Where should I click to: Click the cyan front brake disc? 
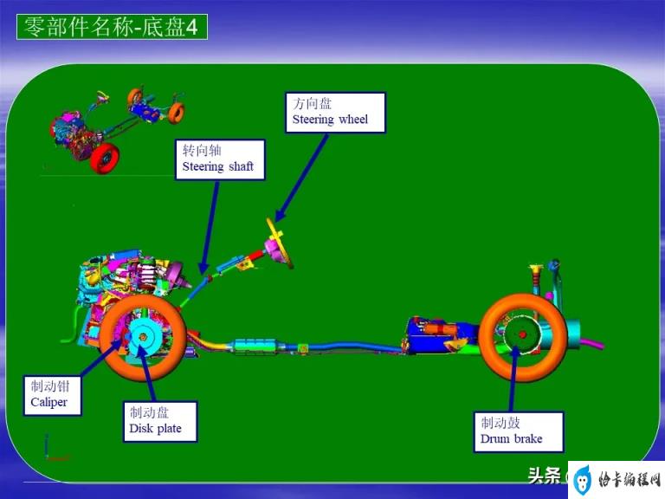(x=145, y=338)
